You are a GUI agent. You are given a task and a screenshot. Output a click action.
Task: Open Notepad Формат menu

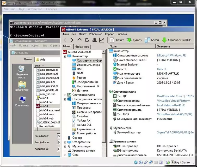click(35, 45)
